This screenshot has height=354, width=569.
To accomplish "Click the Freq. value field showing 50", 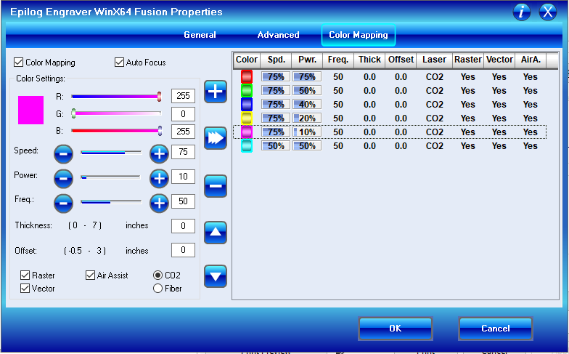I will (x=183, y=201).
